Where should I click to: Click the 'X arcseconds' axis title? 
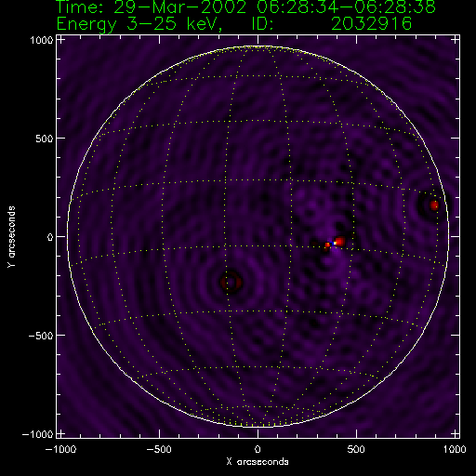click(258, 462)
